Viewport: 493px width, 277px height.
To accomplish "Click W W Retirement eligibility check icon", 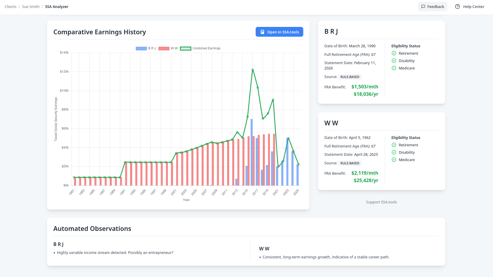I will [394, 145].
